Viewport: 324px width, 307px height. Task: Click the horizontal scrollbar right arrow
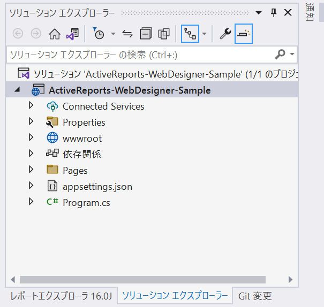[290, 280]
